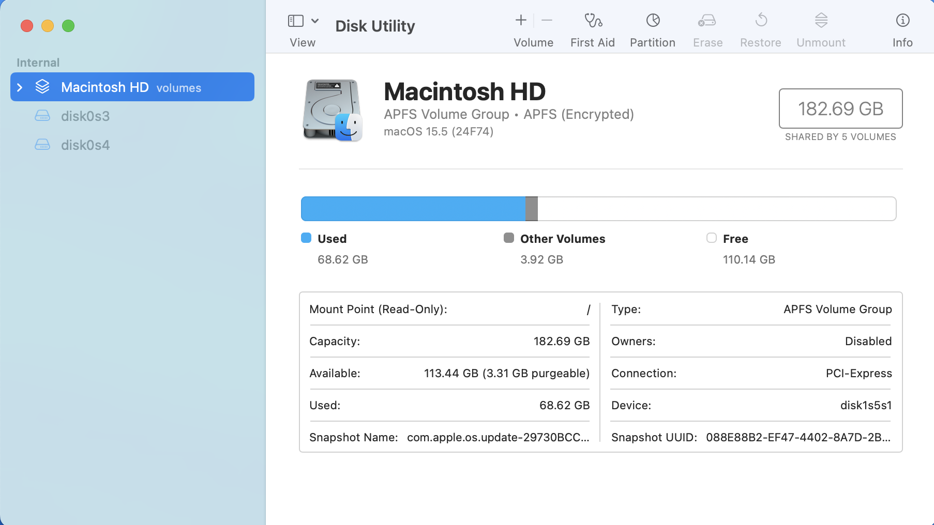
Task: Click the Erase drive icon
Action: click(707, 21)
